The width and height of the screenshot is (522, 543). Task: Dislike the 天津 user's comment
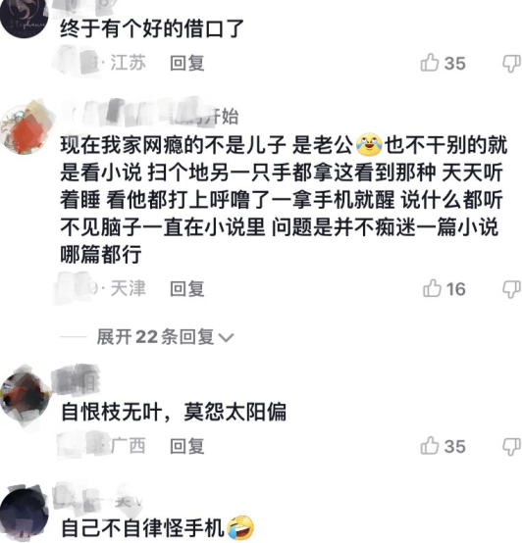pyautogui.click(x=511, y=289)
